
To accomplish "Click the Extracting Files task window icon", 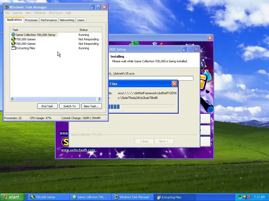I will pyautogui.click(x=13, y=48).
